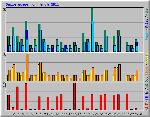This screenshot has width=150, height=117.
Task: Click the day 5 axis label
Action: point(27,114)
